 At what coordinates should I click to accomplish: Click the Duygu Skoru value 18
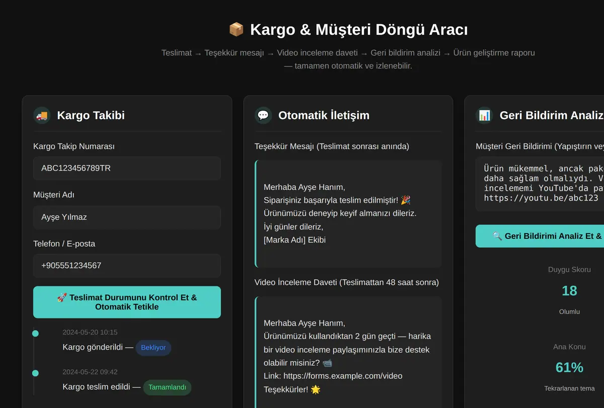click(569, 291)
